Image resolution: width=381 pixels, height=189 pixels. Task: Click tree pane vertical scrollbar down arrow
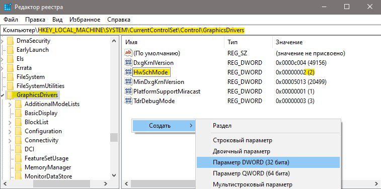coord(114,175)
